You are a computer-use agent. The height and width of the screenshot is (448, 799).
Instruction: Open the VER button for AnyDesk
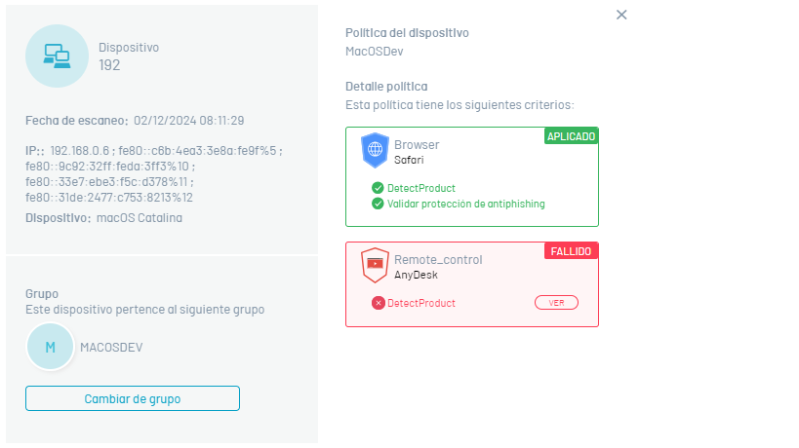click(556, 303)
